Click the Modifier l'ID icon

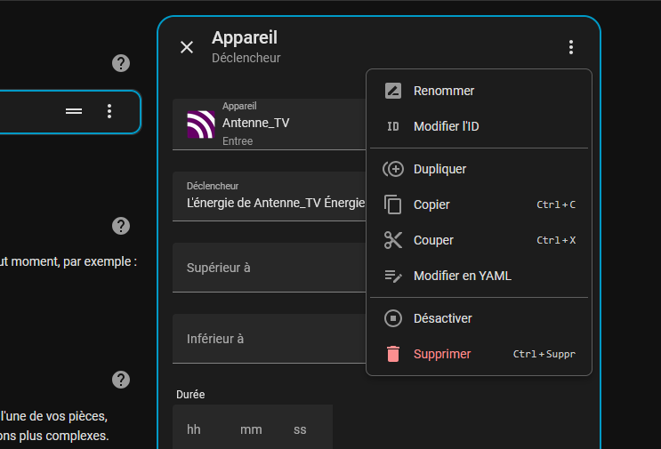(393, 126)
